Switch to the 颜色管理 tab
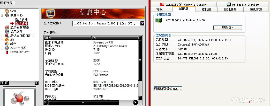270x106 pixels. click(256, 9)
